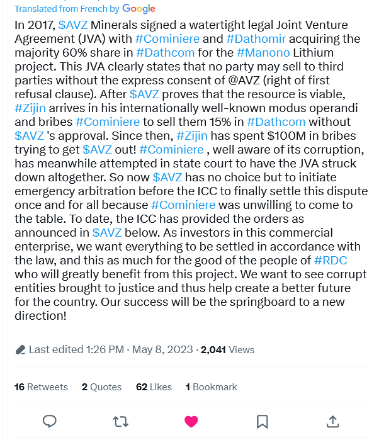
Task: Click the reply speech bubble icon
Action: pos(49,421)
